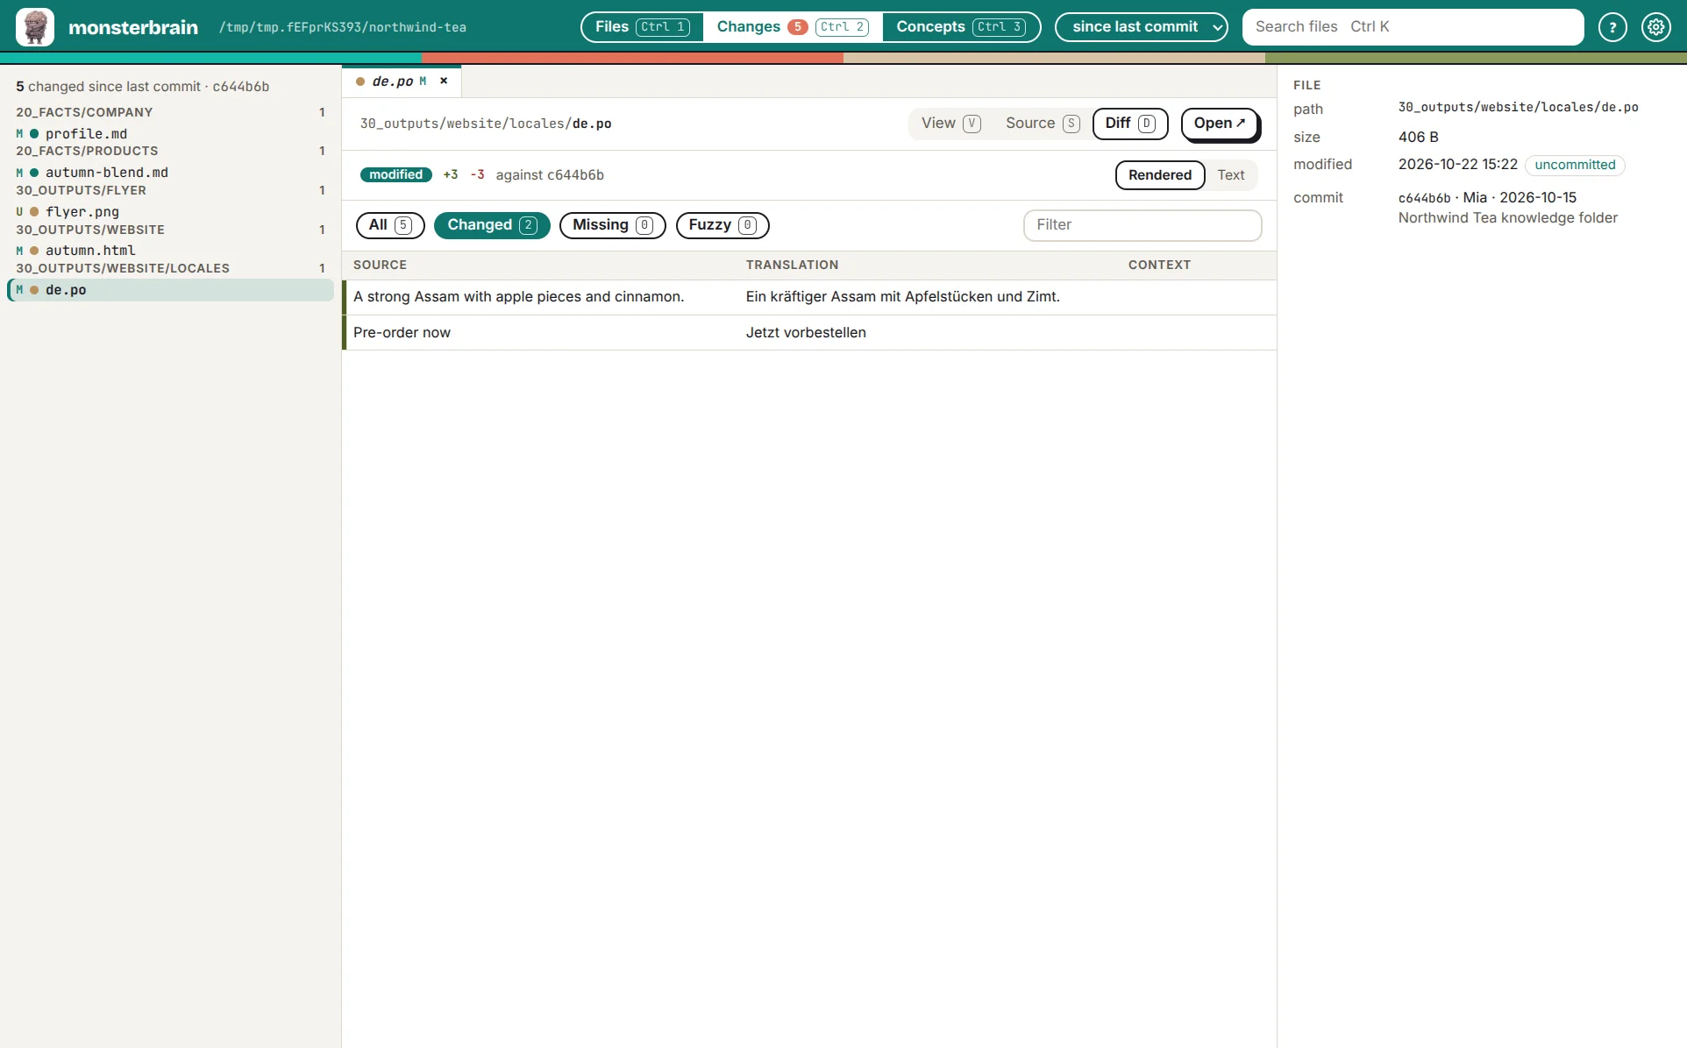
Task: Open flyer.png in changes list
Action: 171,212
